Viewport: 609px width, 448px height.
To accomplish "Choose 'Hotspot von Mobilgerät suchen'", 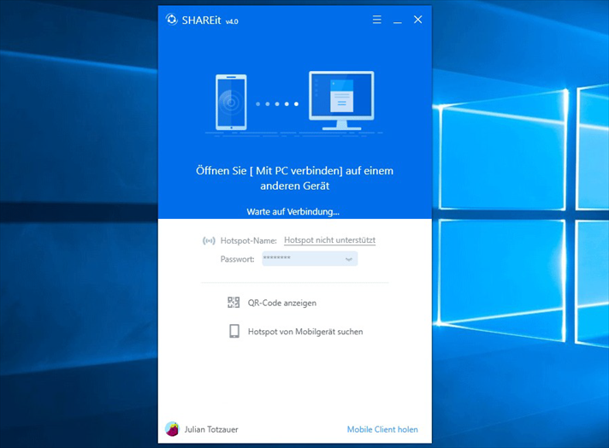I will (x=305, y=332).
